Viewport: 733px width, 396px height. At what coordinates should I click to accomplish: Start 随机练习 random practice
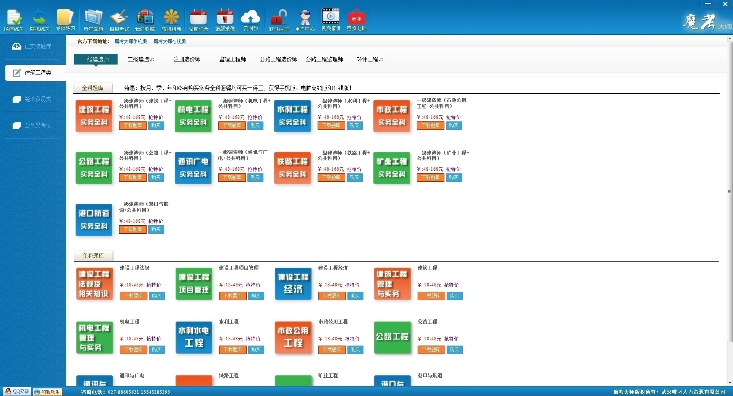coord(40,20)
